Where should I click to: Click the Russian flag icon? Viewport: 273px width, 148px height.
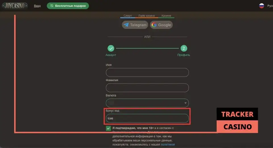point(262,6)
